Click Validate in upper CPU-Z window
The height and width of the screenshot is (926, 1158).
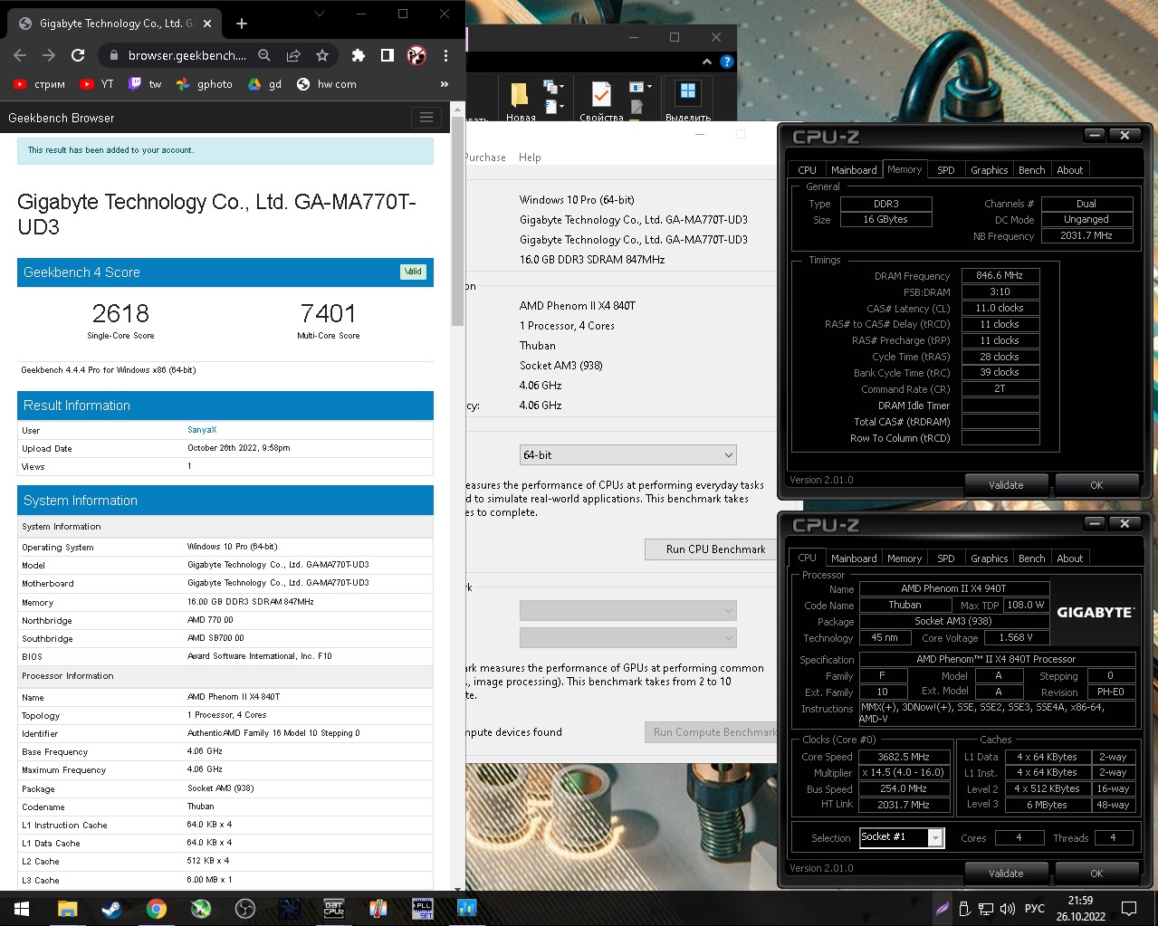pos(1006,485)
